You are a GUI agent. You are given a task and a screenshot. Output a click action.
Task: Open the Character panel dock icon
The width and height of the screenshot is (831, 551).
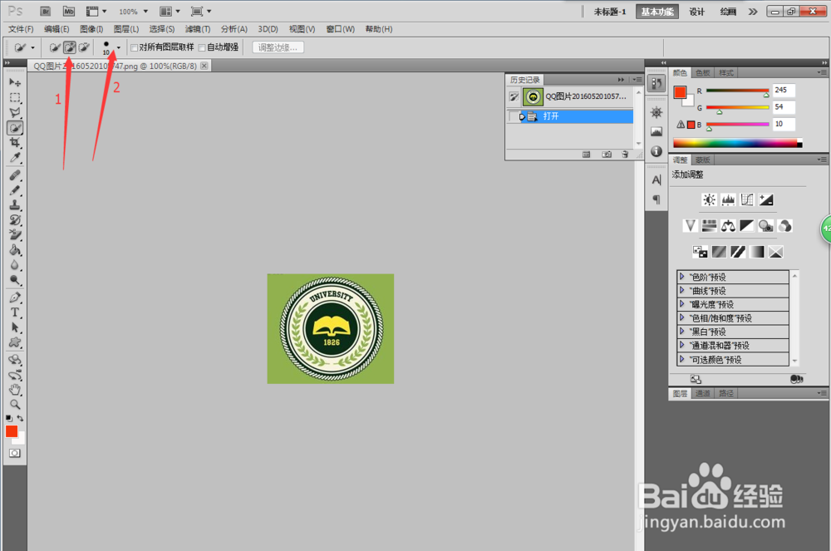click(x=656, y=180)
